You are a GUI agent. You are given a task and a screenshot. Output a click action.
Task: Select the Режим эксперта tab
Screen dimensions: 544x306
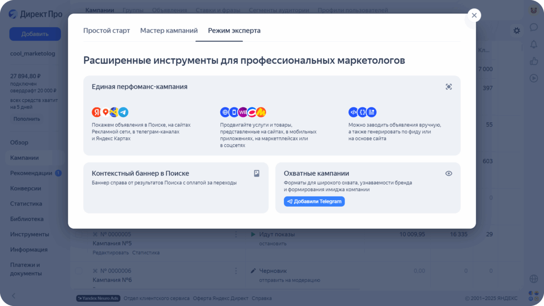pyautogui.click(x=234, y=31)
